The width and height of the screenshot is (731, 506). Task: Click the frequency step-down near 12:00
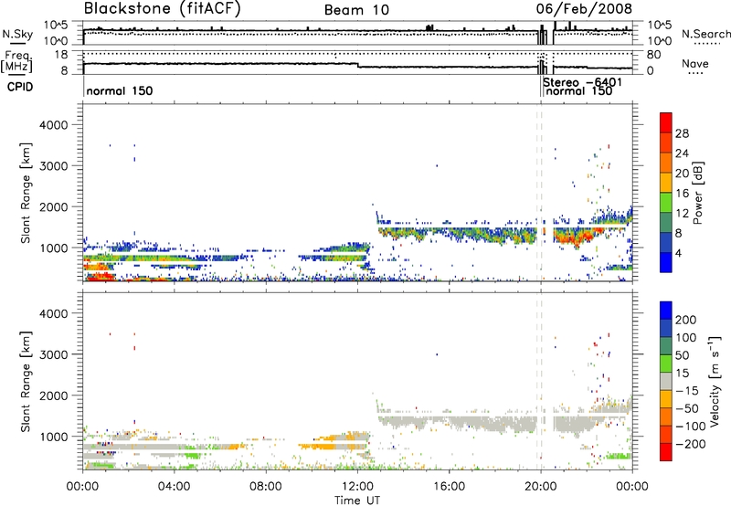[357, 65]
